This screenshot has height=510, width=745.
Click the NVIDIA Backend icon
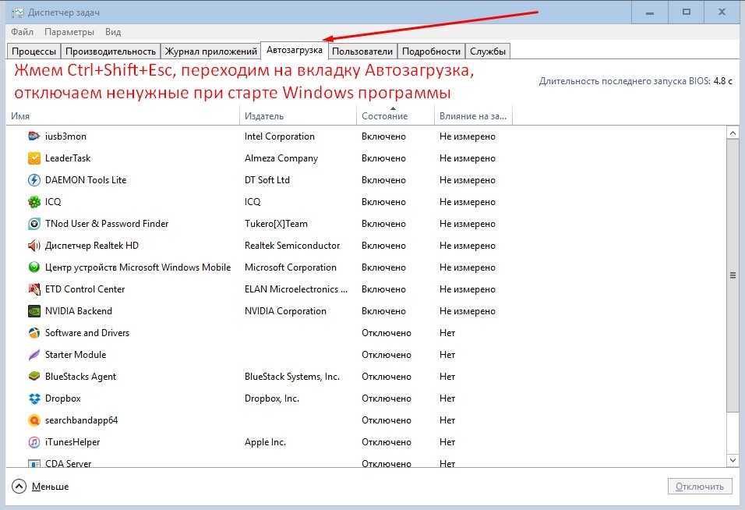click(34, 311)
